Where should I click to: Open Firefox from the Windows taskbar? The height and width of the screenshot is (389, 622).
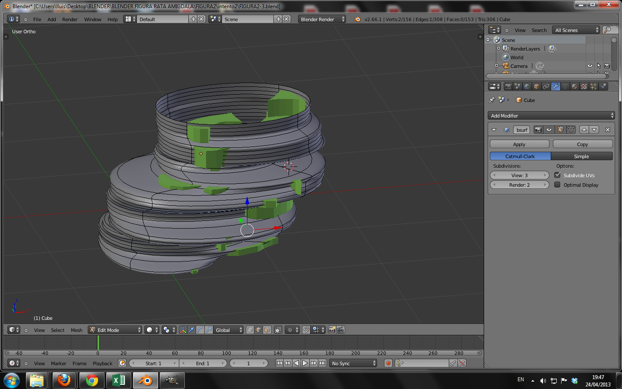tap(64, 380)
